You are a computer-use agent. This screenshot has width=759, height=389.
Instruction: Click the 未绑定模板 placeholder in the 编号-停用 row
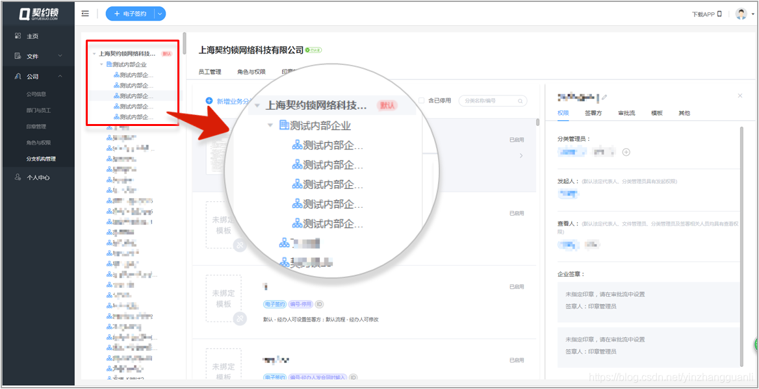coord(223,299)
